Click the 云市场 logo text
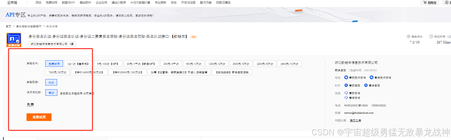The width and height of the screenshot is (451, 140). pos(12,3)
